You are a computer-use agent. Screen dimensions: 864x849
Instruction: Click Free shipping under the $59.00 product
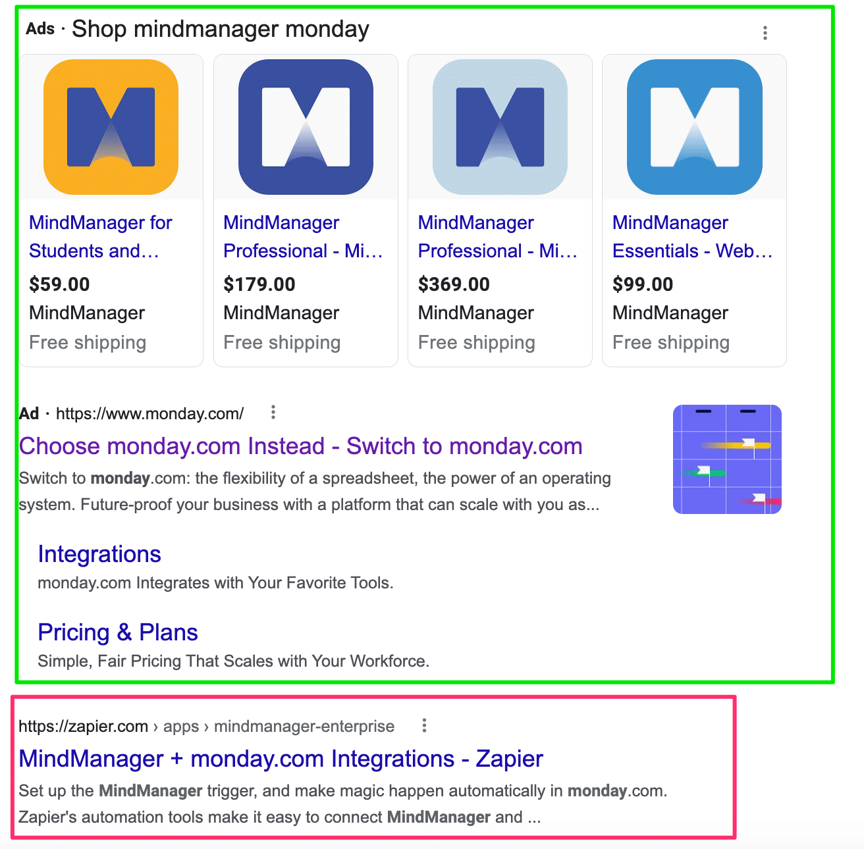88,342
